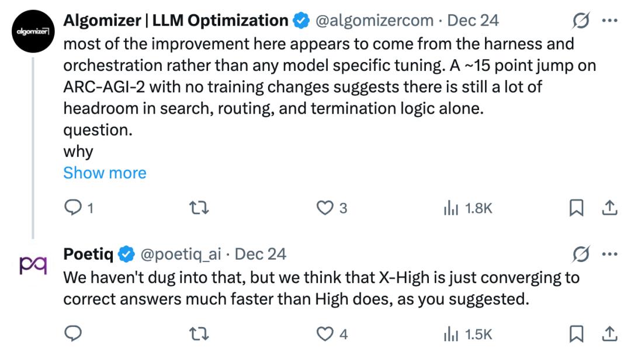Open Grok icon on the Algomizer tweet
This screenshot has width=631, height=351.
point(581,21)
